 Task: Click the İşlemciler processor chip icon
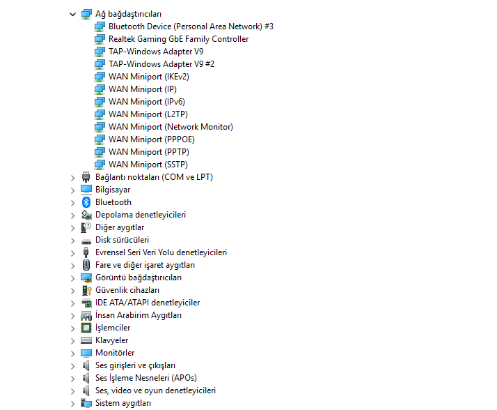[x=86, y=328]
